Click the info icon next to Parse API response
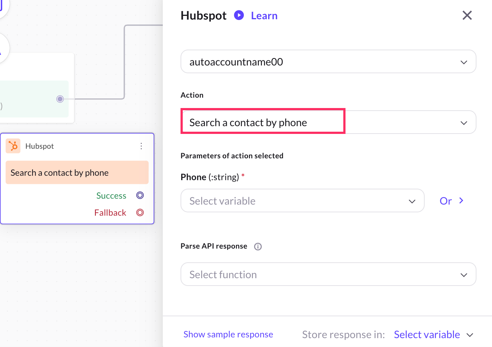This screenshot has width=492, height=347. [258, 246]
